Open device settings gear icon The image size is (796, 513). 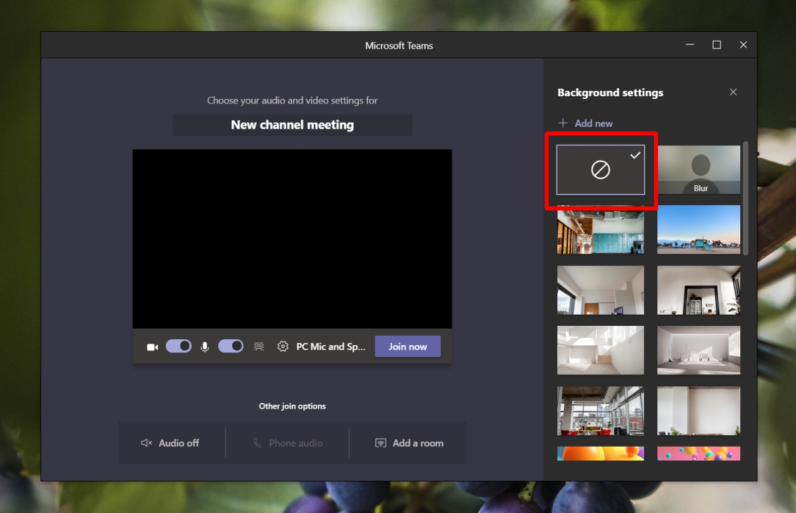point(283,346)
